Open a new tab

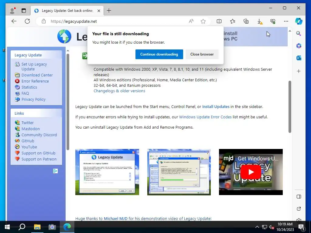(109, 11)
